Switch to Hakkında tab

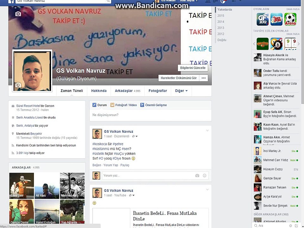99,91
